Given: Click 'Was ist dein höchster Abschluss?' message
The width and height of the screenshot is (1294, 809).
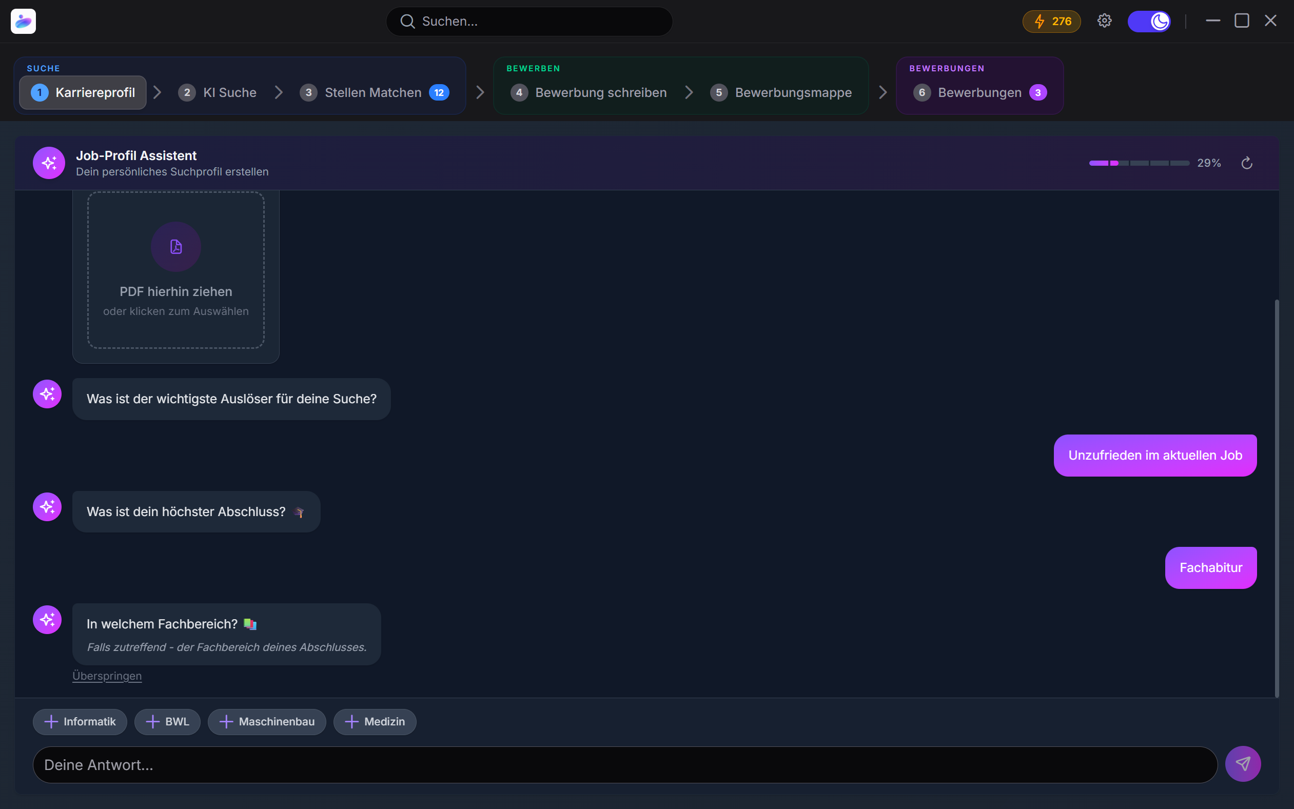Looking at the screenshot, I should tap(196, 511).
